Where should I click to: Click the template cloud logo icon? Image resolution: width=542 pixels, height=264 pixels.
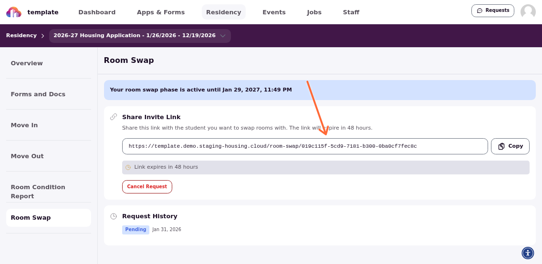click(x=14, y=12)
